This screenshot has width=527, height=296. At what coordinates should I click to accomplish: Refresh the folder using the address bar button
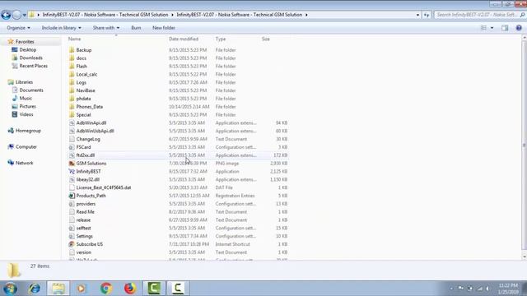click(x=427, y=15)
